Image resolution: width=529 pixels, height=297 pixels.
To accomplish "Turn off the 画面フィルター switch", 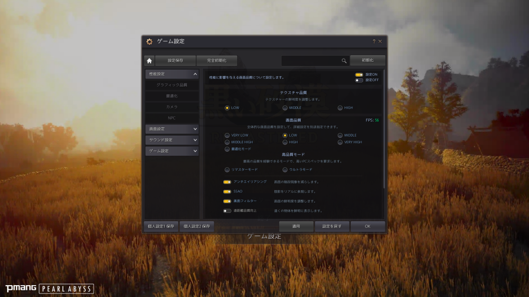I will click(227, 201).
